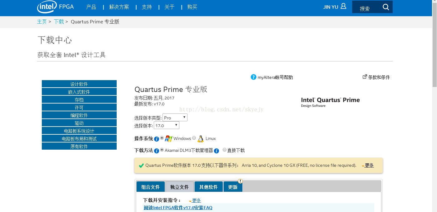Switch to the 更新 tab
The image size is (437, 212).
pyautogui.click(x=233, y=187)
